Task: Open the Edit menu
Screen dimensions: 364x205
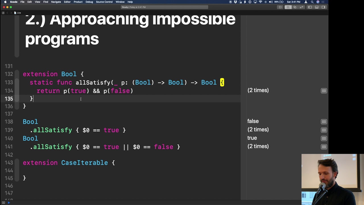Action: pyautogui.click(x=30, y=2)
